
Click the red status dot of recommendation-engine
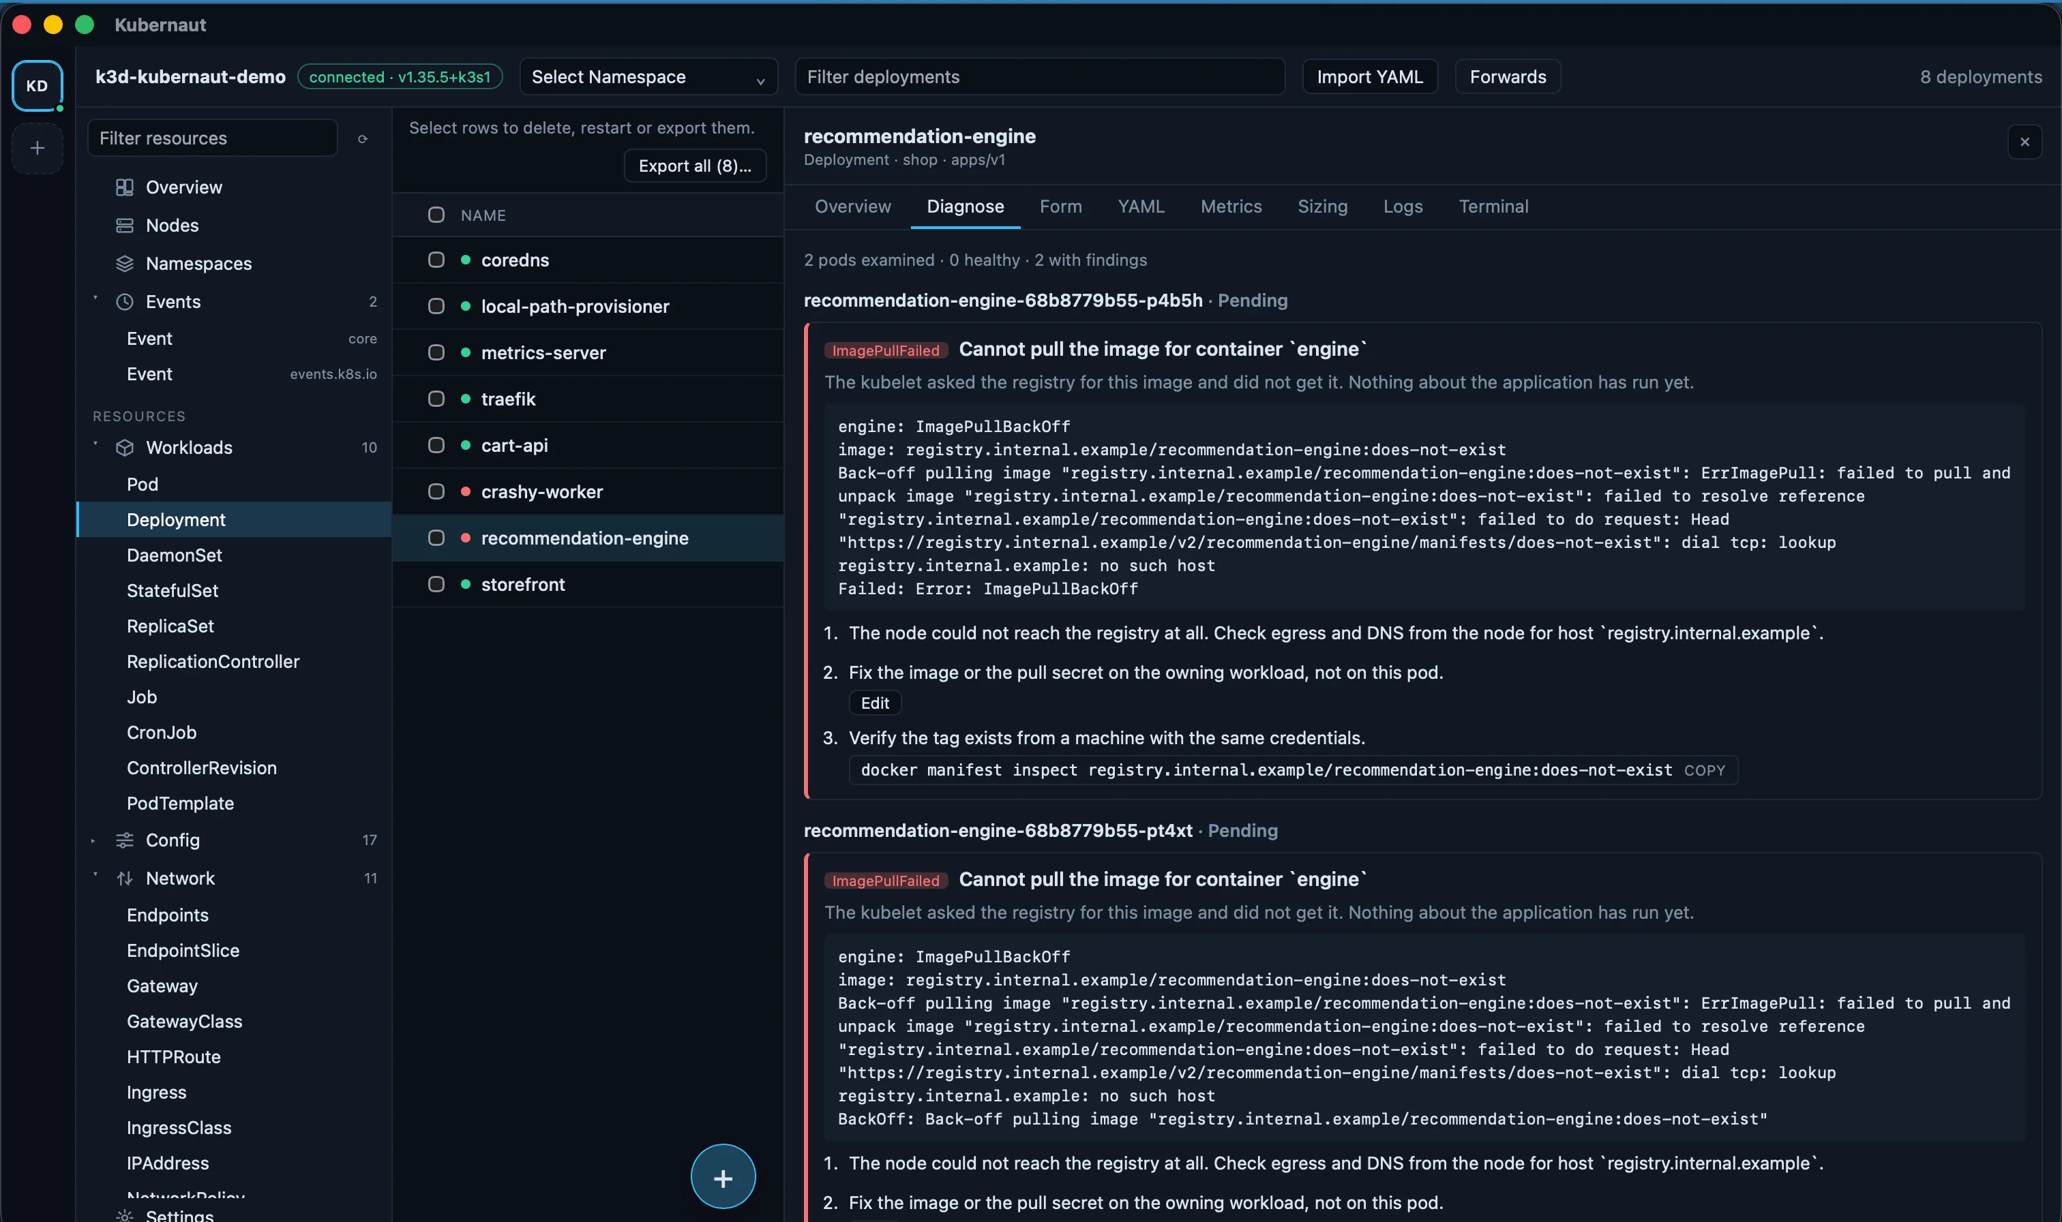click(x=466, y=538)
